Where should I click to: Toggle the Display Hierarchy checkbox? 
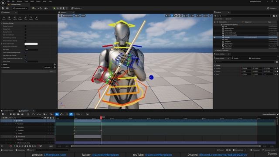point(25,26)
